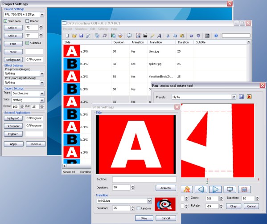Open the Post-process(slideshow) dropdown
Image resolution: width=267 pixels, height=224 pixels.
tap(42, 83)
